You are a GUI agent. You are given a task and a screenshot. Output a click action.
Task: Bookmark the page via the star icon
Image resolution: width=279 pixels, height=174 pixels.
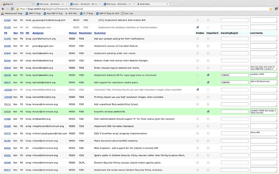tap(271, 8)
